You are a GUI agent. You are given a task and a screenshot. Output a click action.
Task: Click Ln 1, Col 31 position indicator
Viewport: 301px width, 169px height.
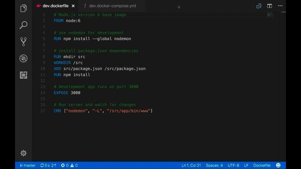191,165
